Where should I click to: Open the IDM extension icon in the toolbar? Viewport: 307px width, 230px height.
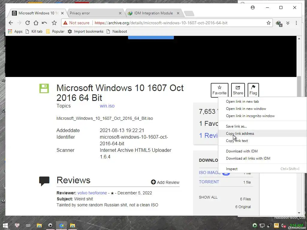click(x=279, y=23)
